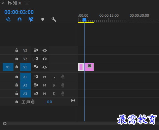Hide track V1 output eye
The image size is (159, 130).
44,67
